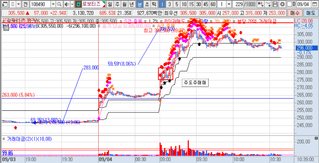The width and height of the screenshot is (319, 163).
Task: Click the add candlestick chart icon
Action: click(260, 4)
